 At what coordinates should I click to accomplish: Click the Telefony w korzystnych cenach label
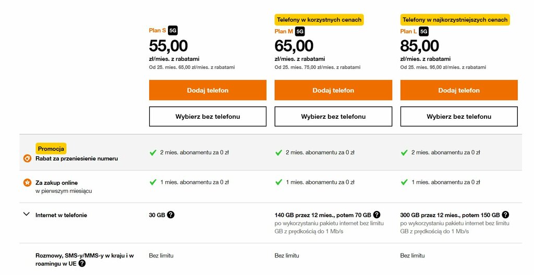[x=319, y=20]
